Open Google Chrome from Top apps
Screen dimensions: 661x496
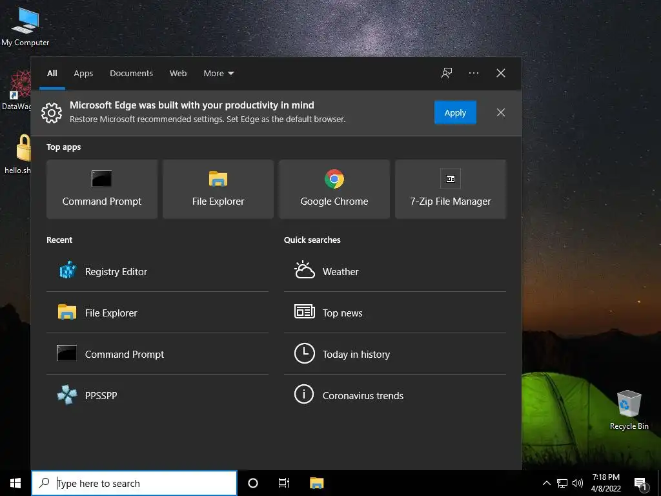[334, 189]
